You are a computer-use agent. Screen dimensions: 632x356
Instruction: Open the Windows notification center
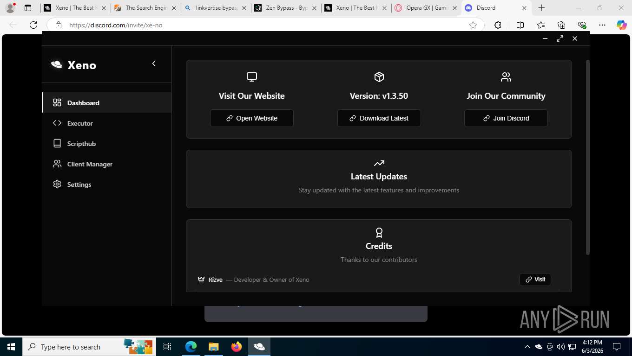[x=617, y=347]
